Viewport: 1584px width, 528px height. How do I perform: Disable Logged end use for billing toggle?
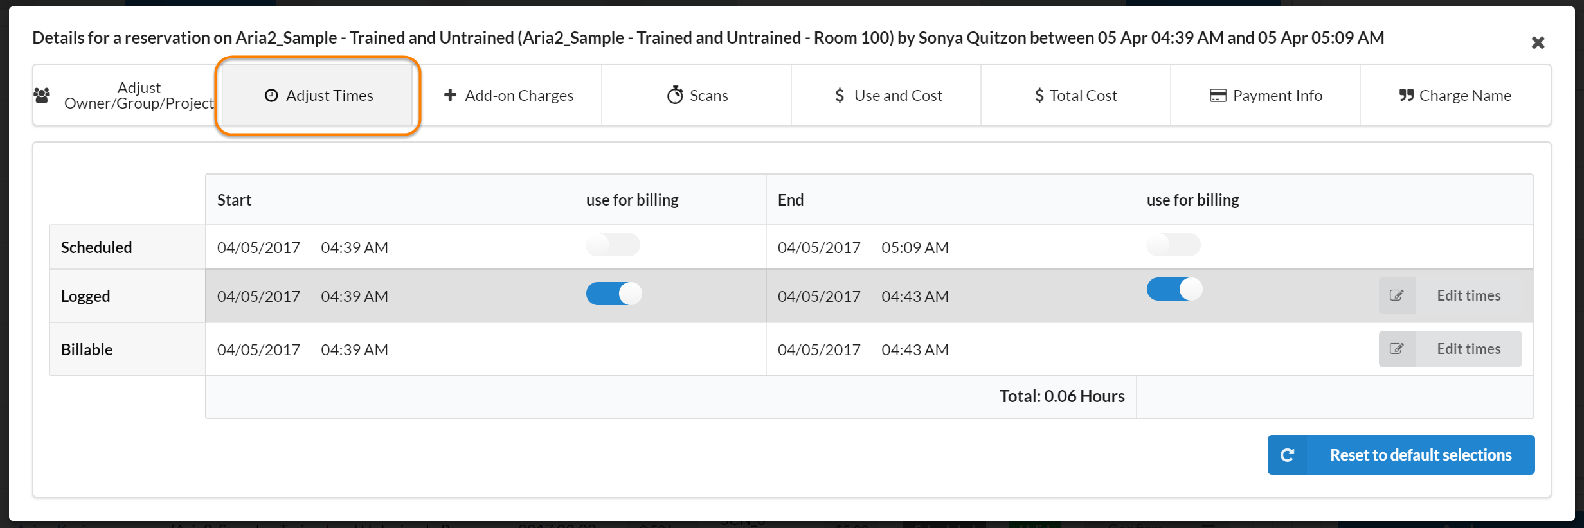[1174, 289]
